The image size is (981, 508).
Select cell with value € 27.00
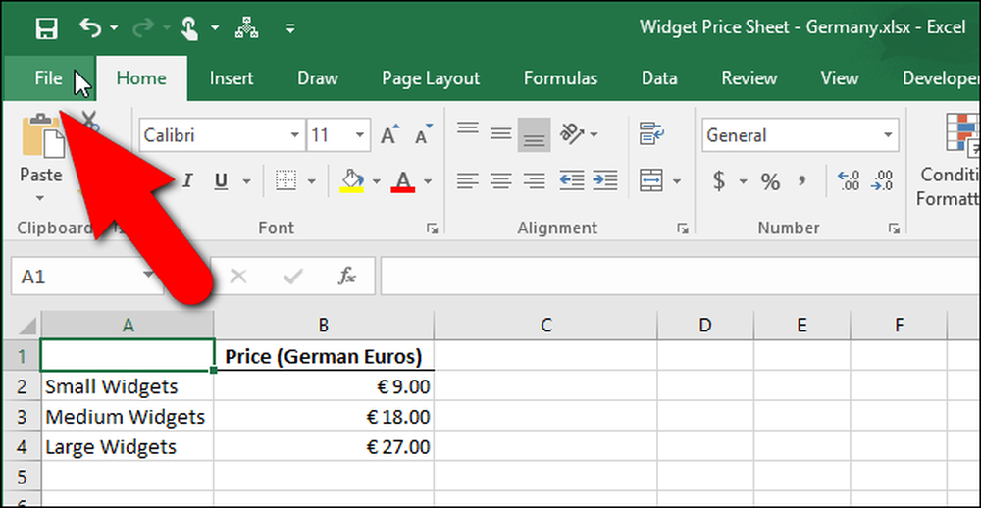click(x=324, y=447)
